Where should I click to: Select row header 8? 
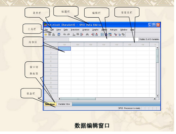pyautogui.click(x=51, y=78)
